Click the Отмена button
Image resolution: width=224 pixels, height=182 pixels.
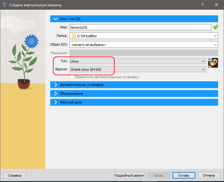pos(209,175)
